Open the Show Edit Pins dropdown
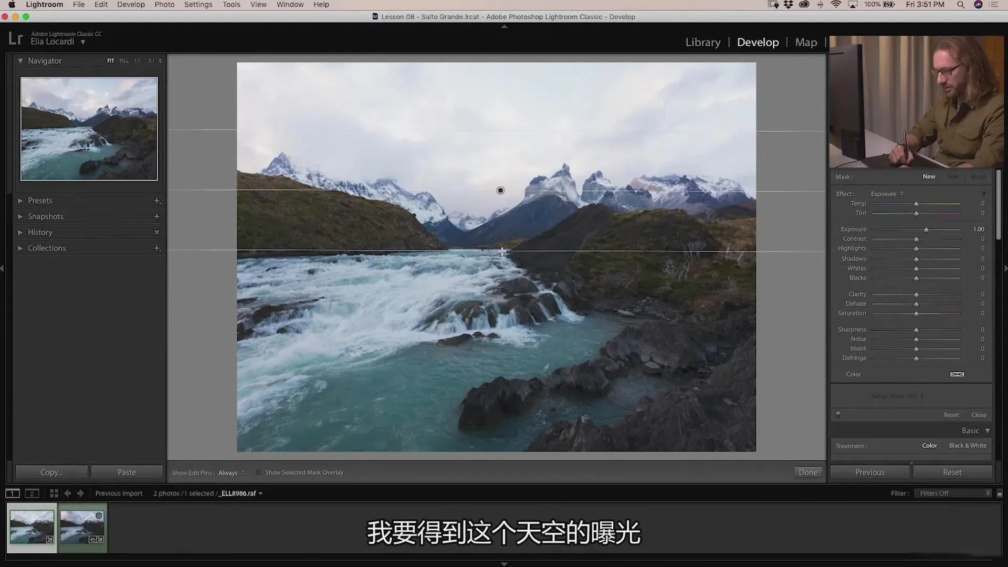1008x567 pixels. point(232,473)
